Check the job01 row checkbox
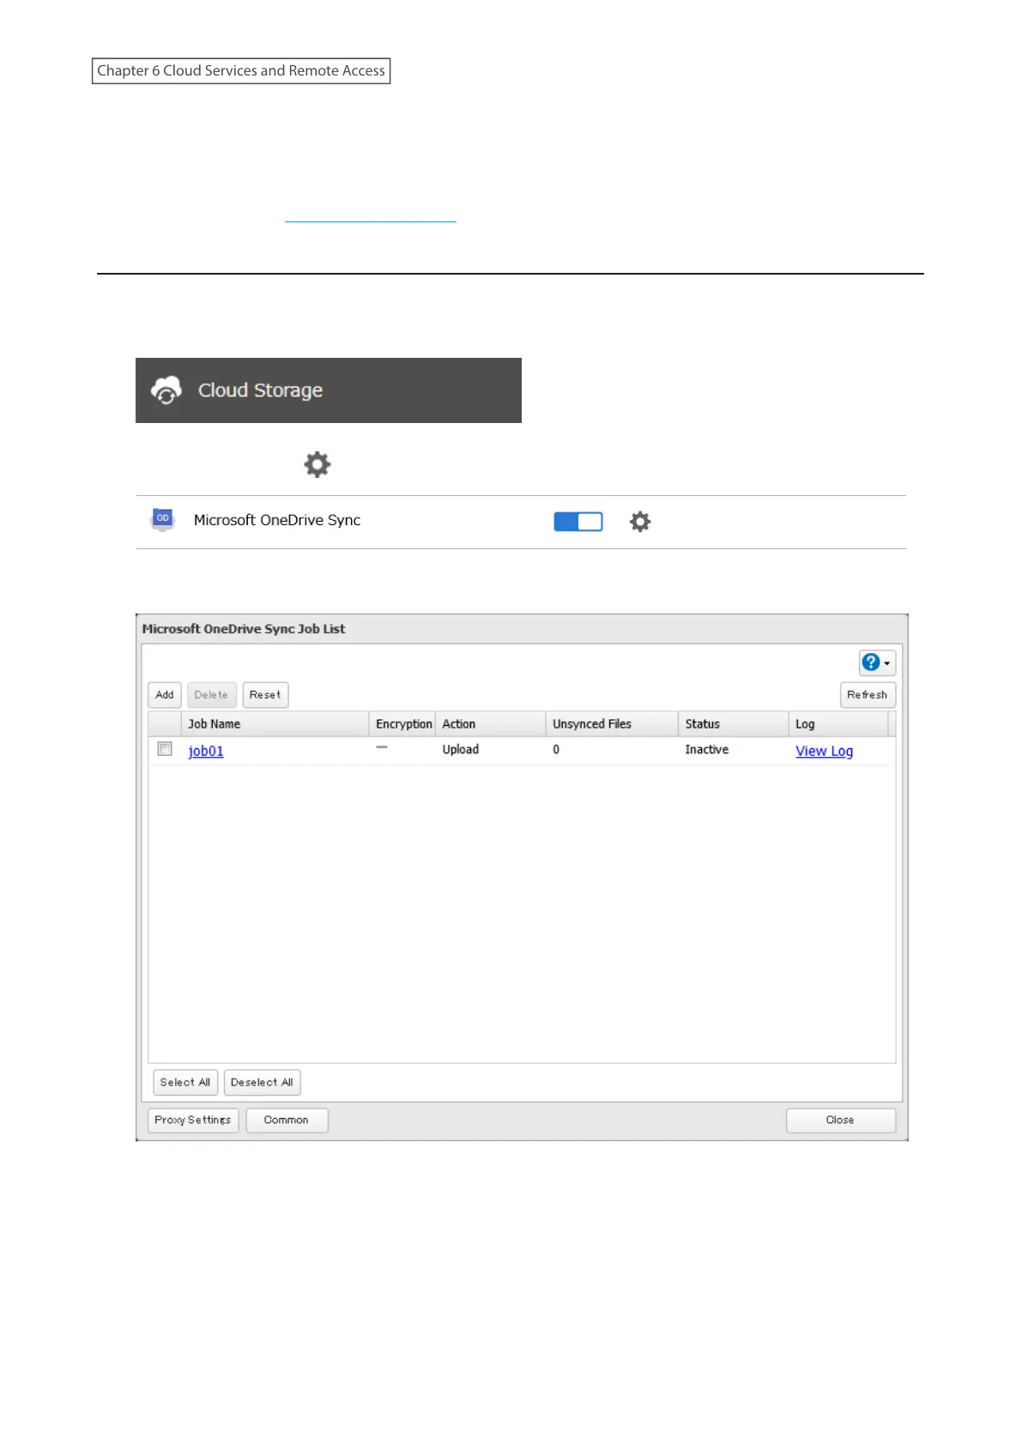The height and width of the screenshot is (1445, 1022). click(165, 749)
